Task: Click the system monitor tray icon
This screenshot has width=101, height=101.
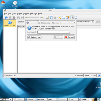Action: [96, 99]
